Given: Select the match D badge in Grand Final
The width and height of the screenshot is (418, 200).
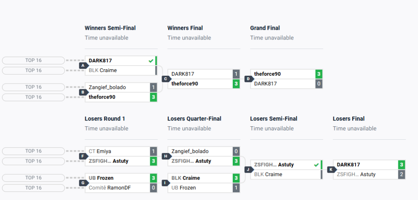Looking at the screenshot, I should (248, 79).
